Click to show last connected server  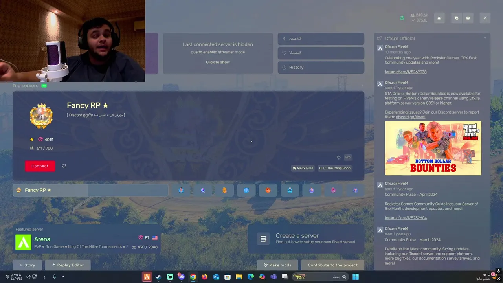[x=218, y=62]
